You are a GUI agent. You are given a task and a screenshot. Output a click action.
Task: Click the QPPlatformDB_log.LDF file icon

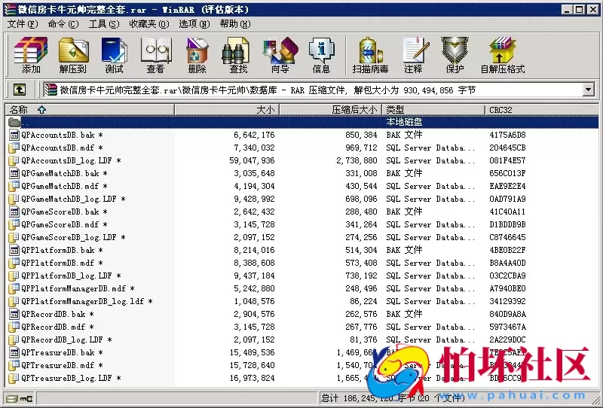[14, 276]
